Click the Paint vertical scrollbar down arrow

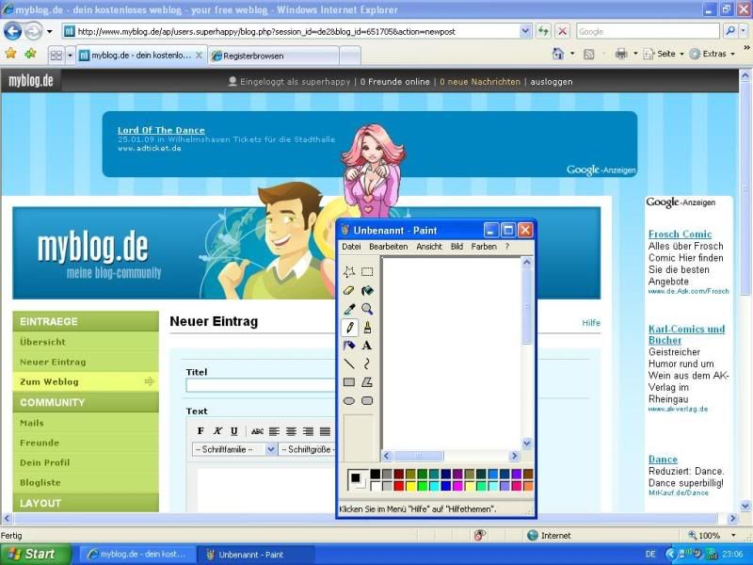tap(527, 444)
